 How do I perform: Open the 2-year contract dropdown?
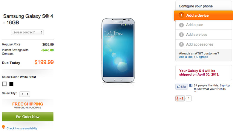pos(27,32)
